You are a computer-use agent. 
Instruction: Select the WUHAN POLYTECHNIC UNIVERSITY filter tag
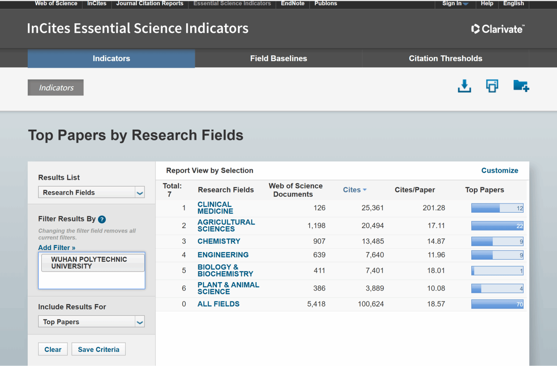coord(93,263)
